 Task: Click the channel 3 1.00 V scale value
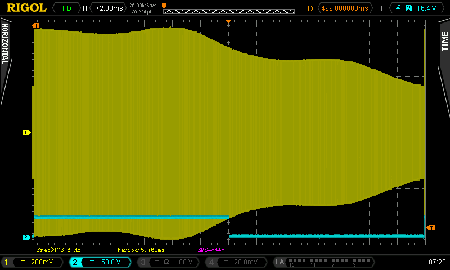click(x=182, y=262)
